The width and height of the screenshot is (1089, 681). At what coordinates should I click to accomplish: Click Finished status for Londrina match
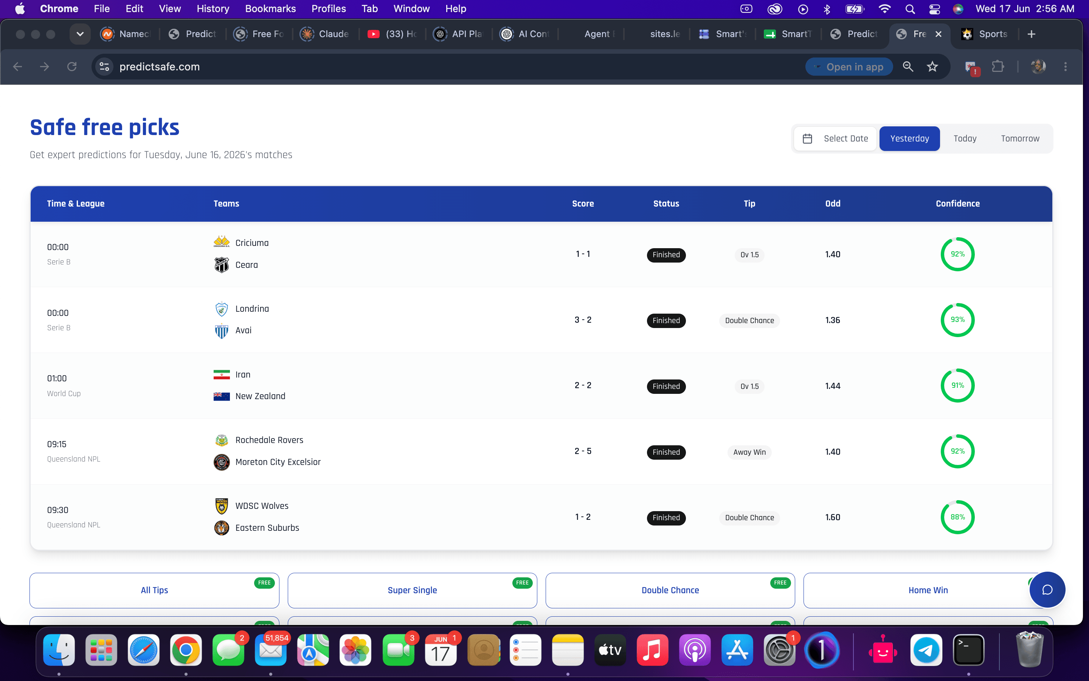(666, 321)
